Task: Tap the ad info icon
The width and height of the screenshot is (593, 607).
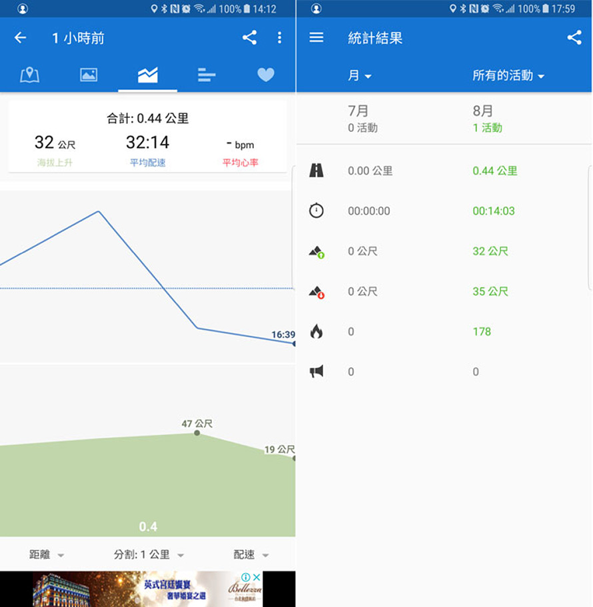Action: [245, 577]
